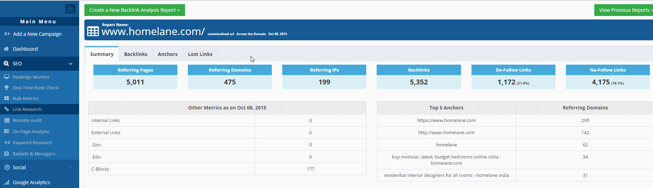653x188 pixels.
Task: Click the 1,172 do-follow links value
Action: coord(507,82)
